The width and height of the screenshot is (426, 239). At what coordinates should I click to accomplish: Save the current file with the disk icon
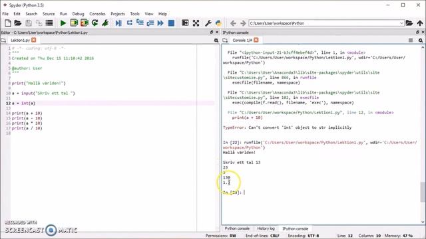click(x=29, y=23)
